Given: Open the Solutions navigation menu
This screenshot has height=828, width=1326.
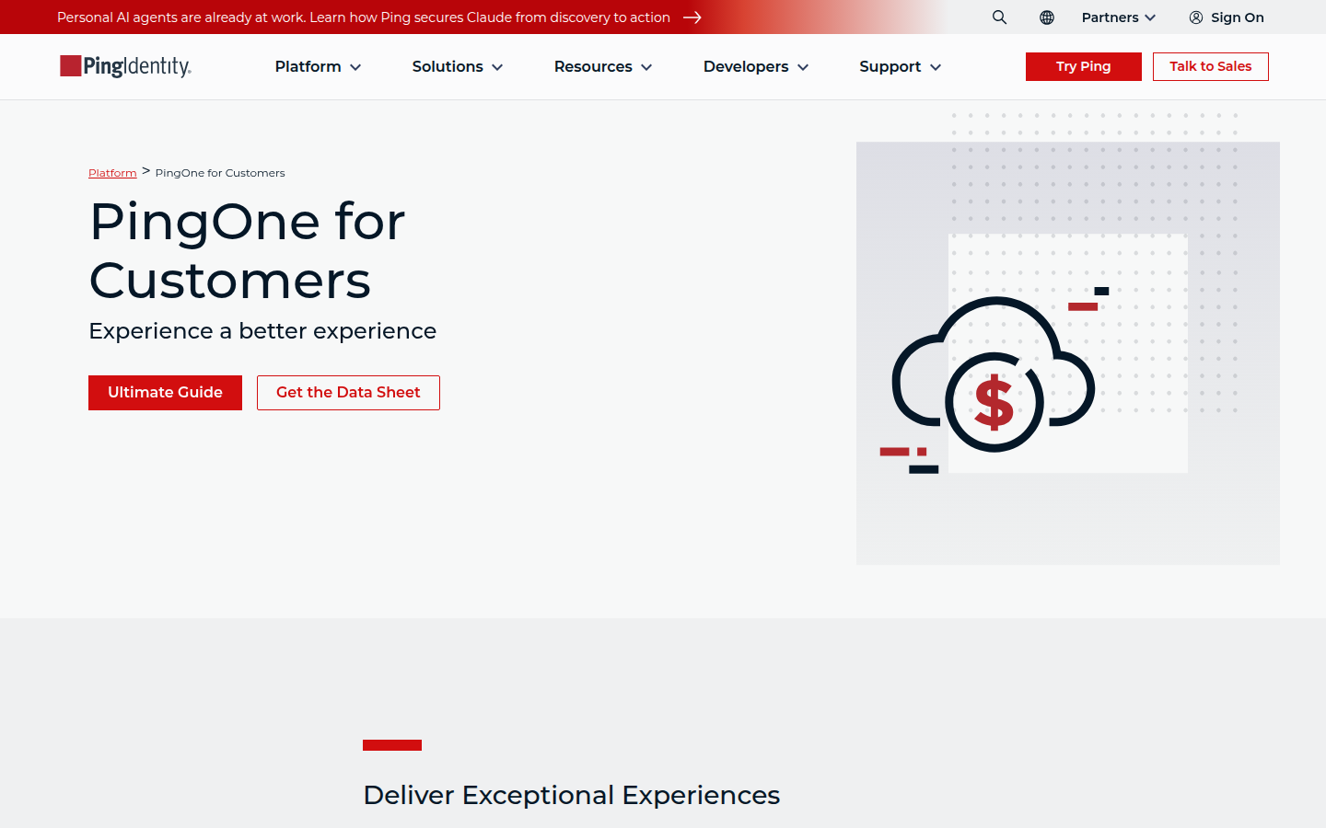Looking at the screenshot, I should [x=458, y=66].
